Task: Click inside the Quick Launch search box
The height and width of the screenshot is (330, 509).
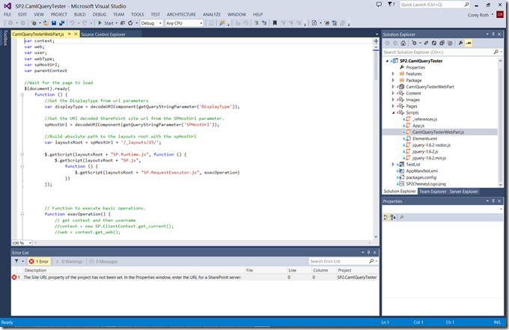Action: [x=434, y=4]
